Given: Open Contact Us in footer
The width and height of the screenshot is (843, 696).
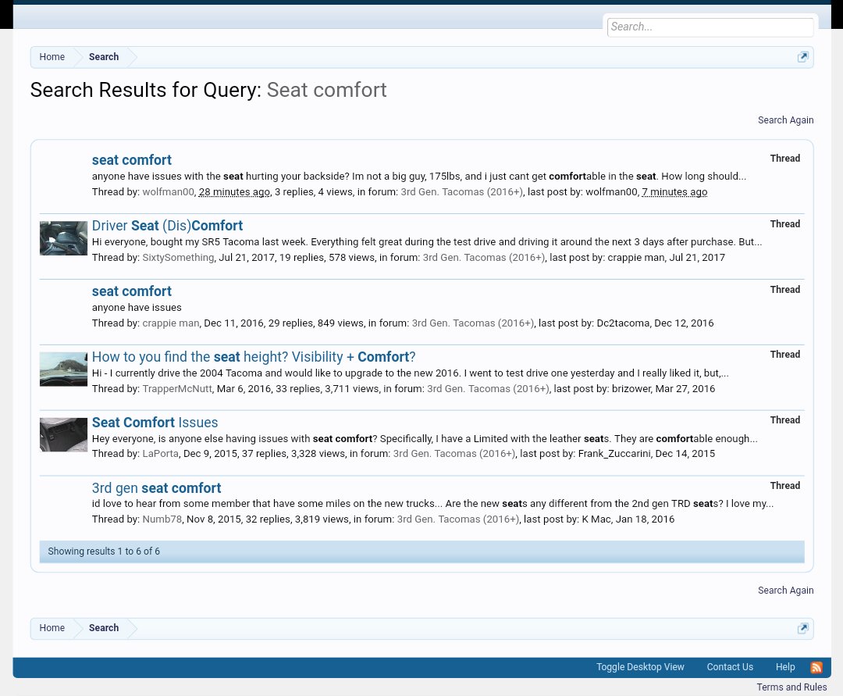Looking at the screenshot, I should [x=730, y=667].
